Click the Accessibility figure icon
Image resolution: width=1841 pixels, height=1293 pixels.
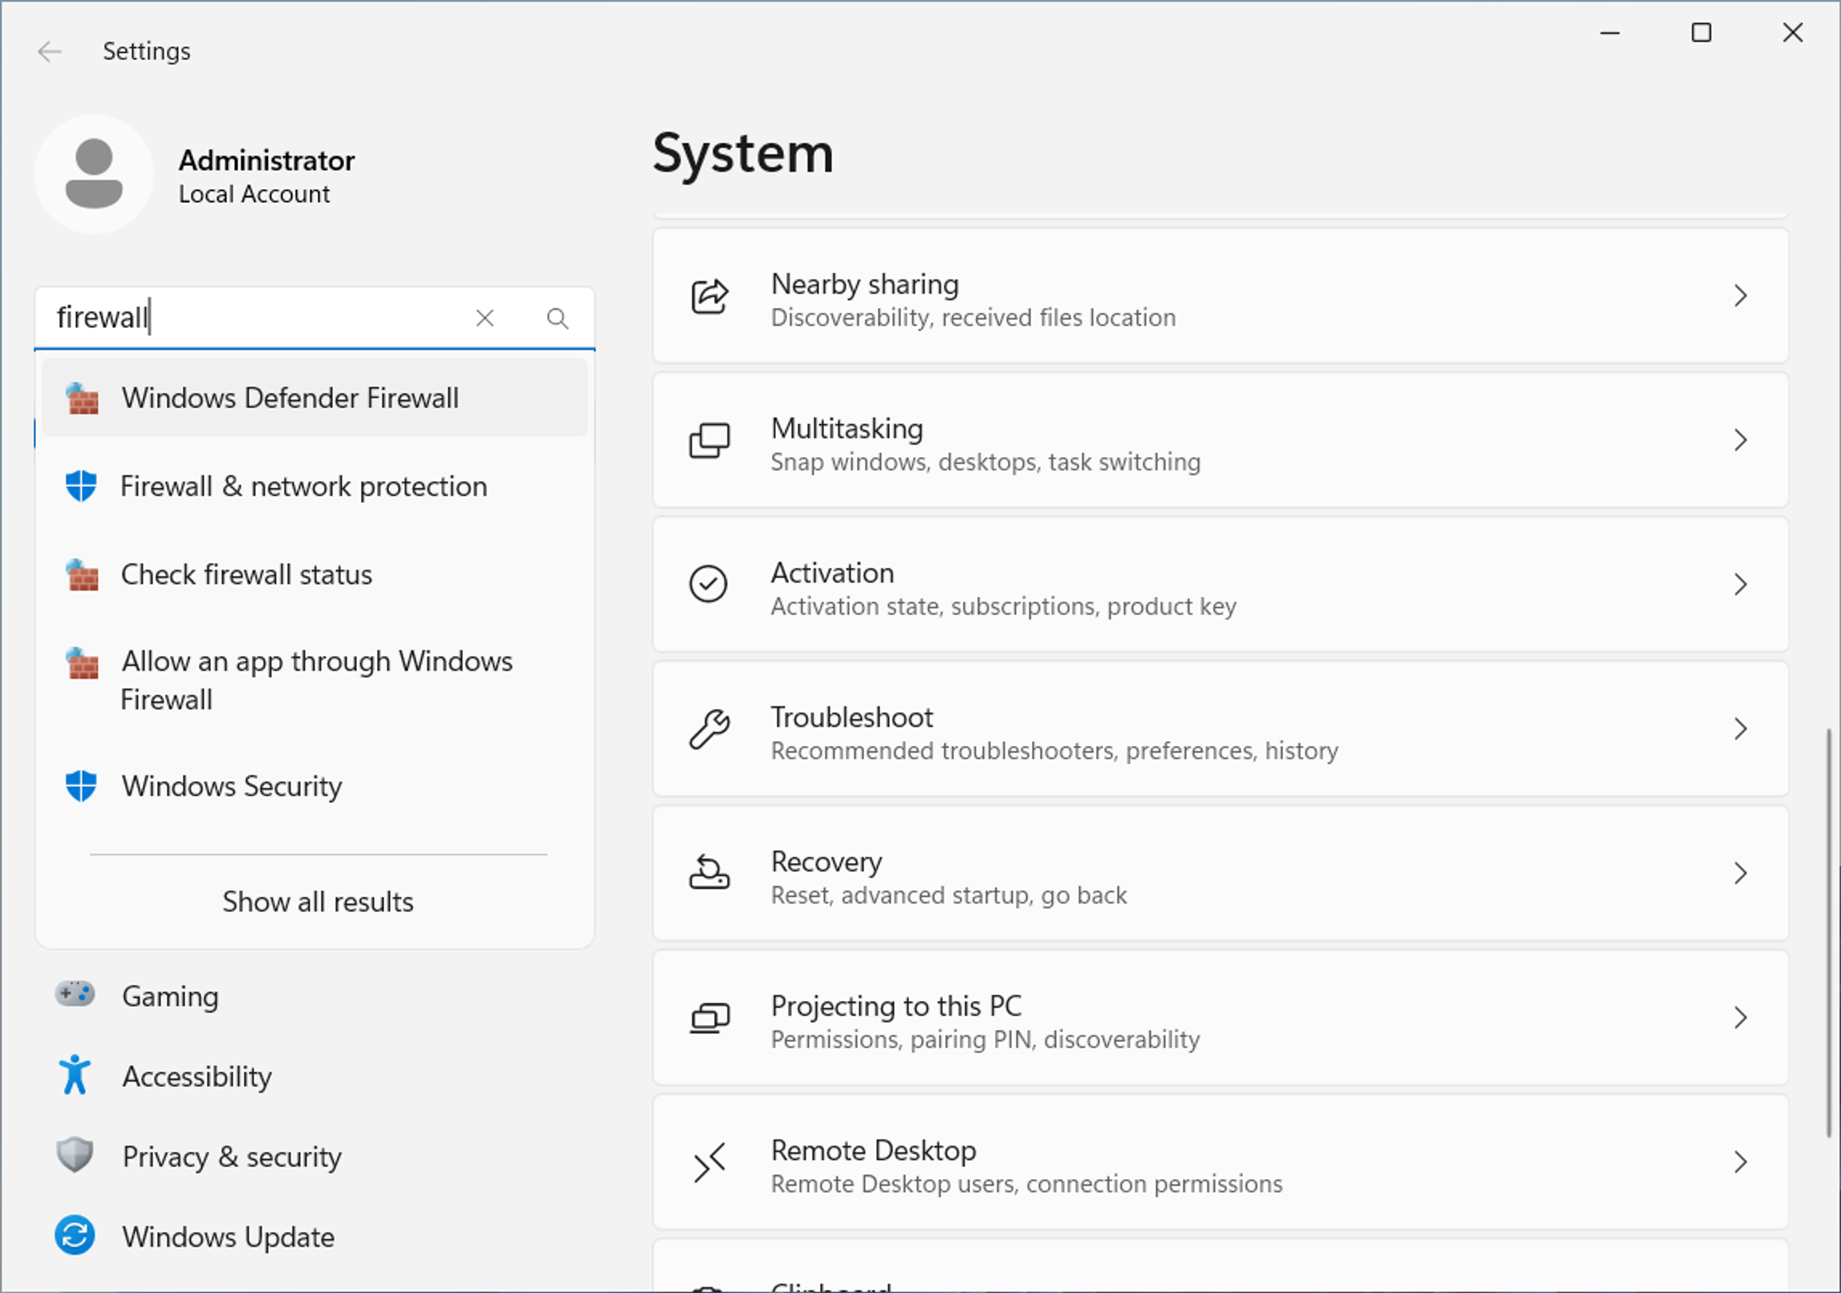pyautogui.click(x=75, y=1075)
